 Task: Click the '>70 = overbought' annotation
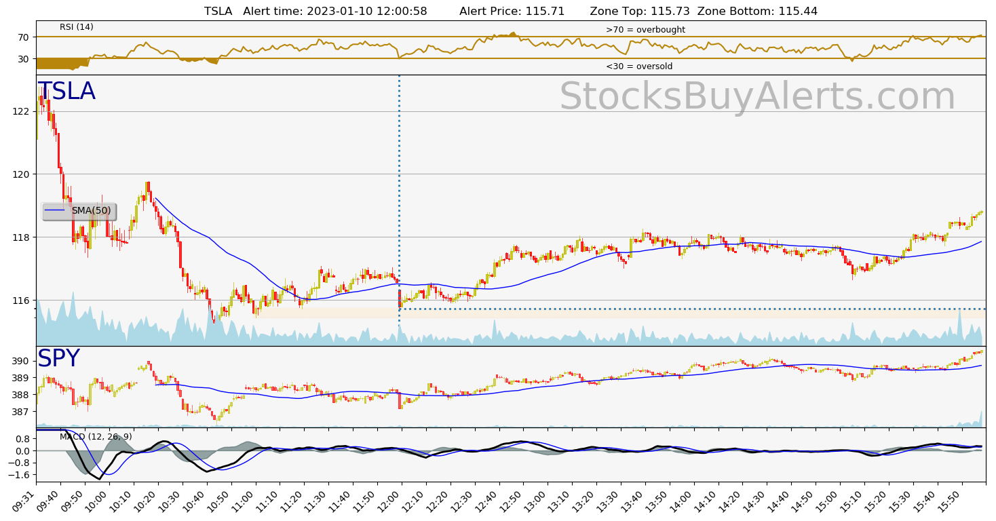[645, 30]
